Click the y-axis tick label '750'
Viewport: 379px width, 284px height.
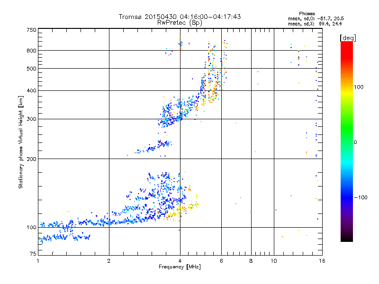pos(31,30)
